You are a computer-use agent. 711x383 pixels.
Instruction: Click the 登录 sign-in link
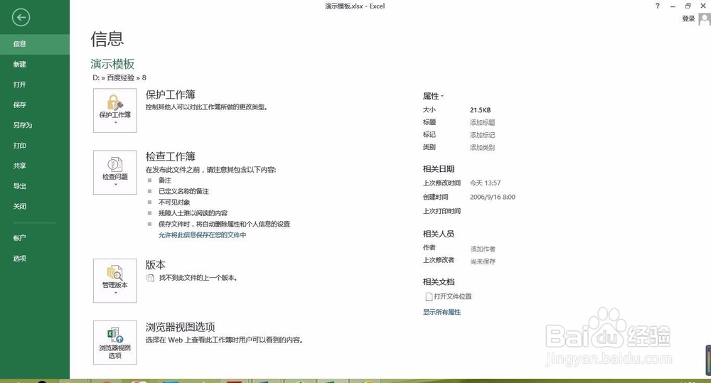(688, 18)
